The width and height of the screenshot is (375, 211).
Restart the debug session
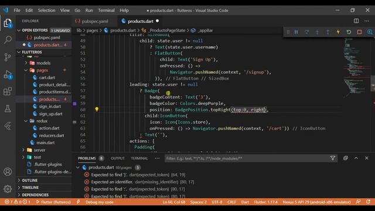pyautogui.click(x=349, y=32)
